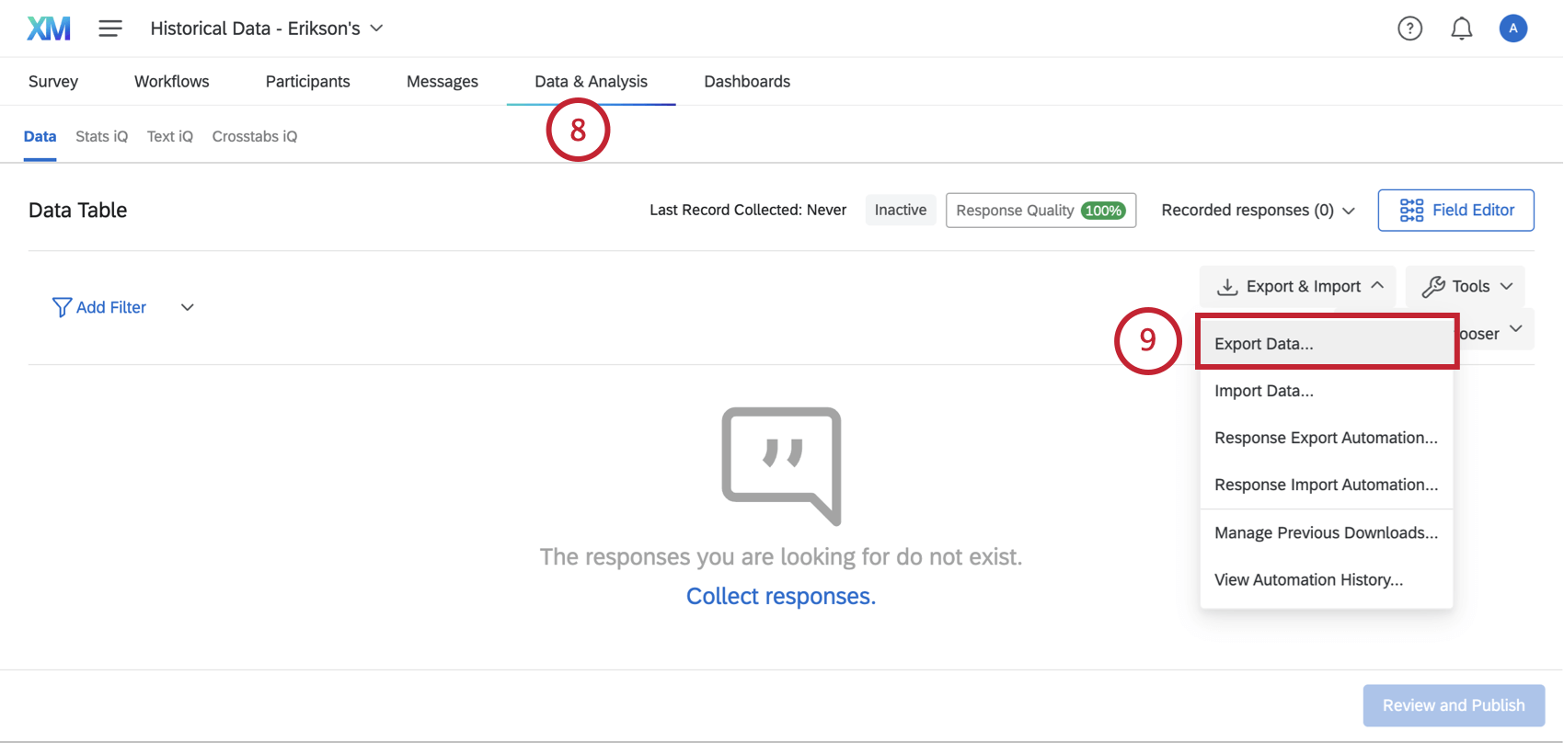
Task: Expand the project name dropdown chevron
Action: 376,29
